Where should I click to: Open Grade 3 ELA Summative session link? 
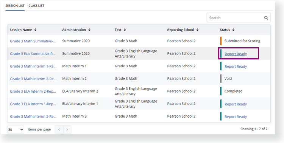pyautogui.click(x=33, y=54)
